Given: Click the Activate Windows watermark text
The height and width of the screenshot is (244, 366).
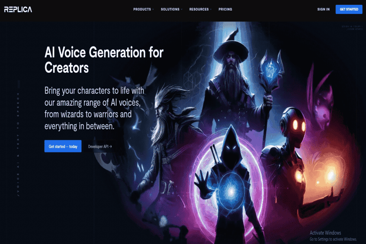Looking at the screenshot, I should click(x=325, y=233).
